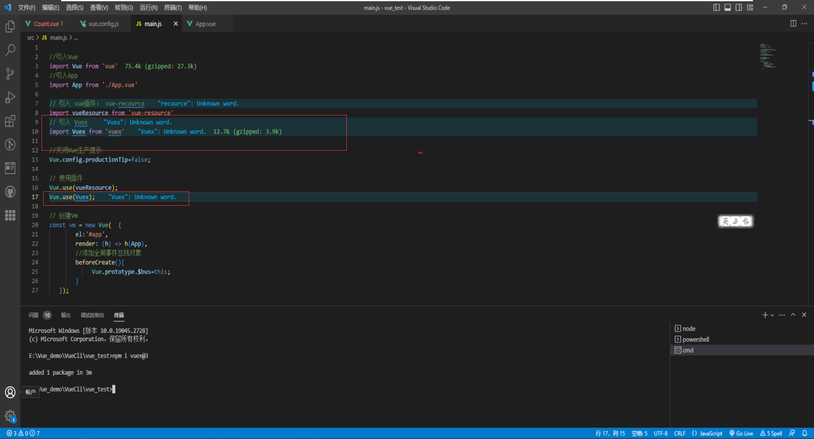Viewport: 814px width, 439px height.
Task: Open the 帮助(H) menu
Action: pos(197,8)
